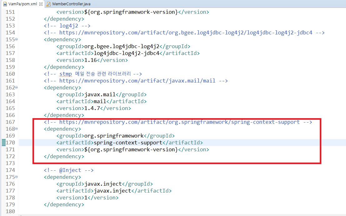The height and width of the screenshot is (216, 346).
Task: Click the groupId org.bgee.log4jdbc-log4j2 text
Action: pos(122,46)
